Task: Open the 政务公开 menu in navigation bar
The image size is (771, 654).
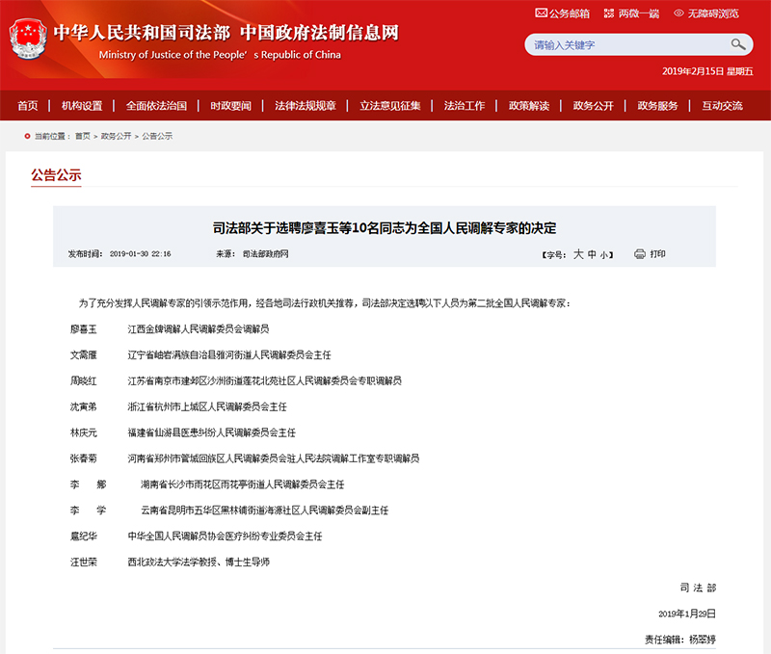Action: pyautogui.click(x=593, y=106)
